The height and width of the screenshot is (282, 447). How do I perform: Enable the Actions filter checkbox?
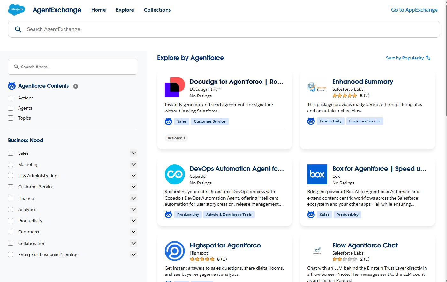(x=11, y=98)
